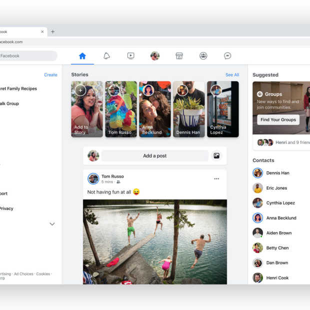Expand the left sidebar chevron
Viewport: 310px width, 310px height.
[52, 224]
